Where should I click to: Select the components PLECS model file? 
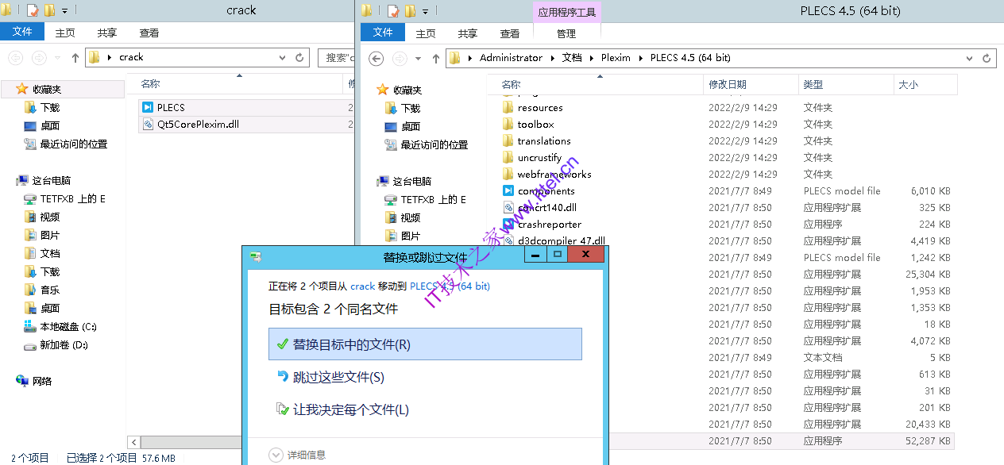546,191
